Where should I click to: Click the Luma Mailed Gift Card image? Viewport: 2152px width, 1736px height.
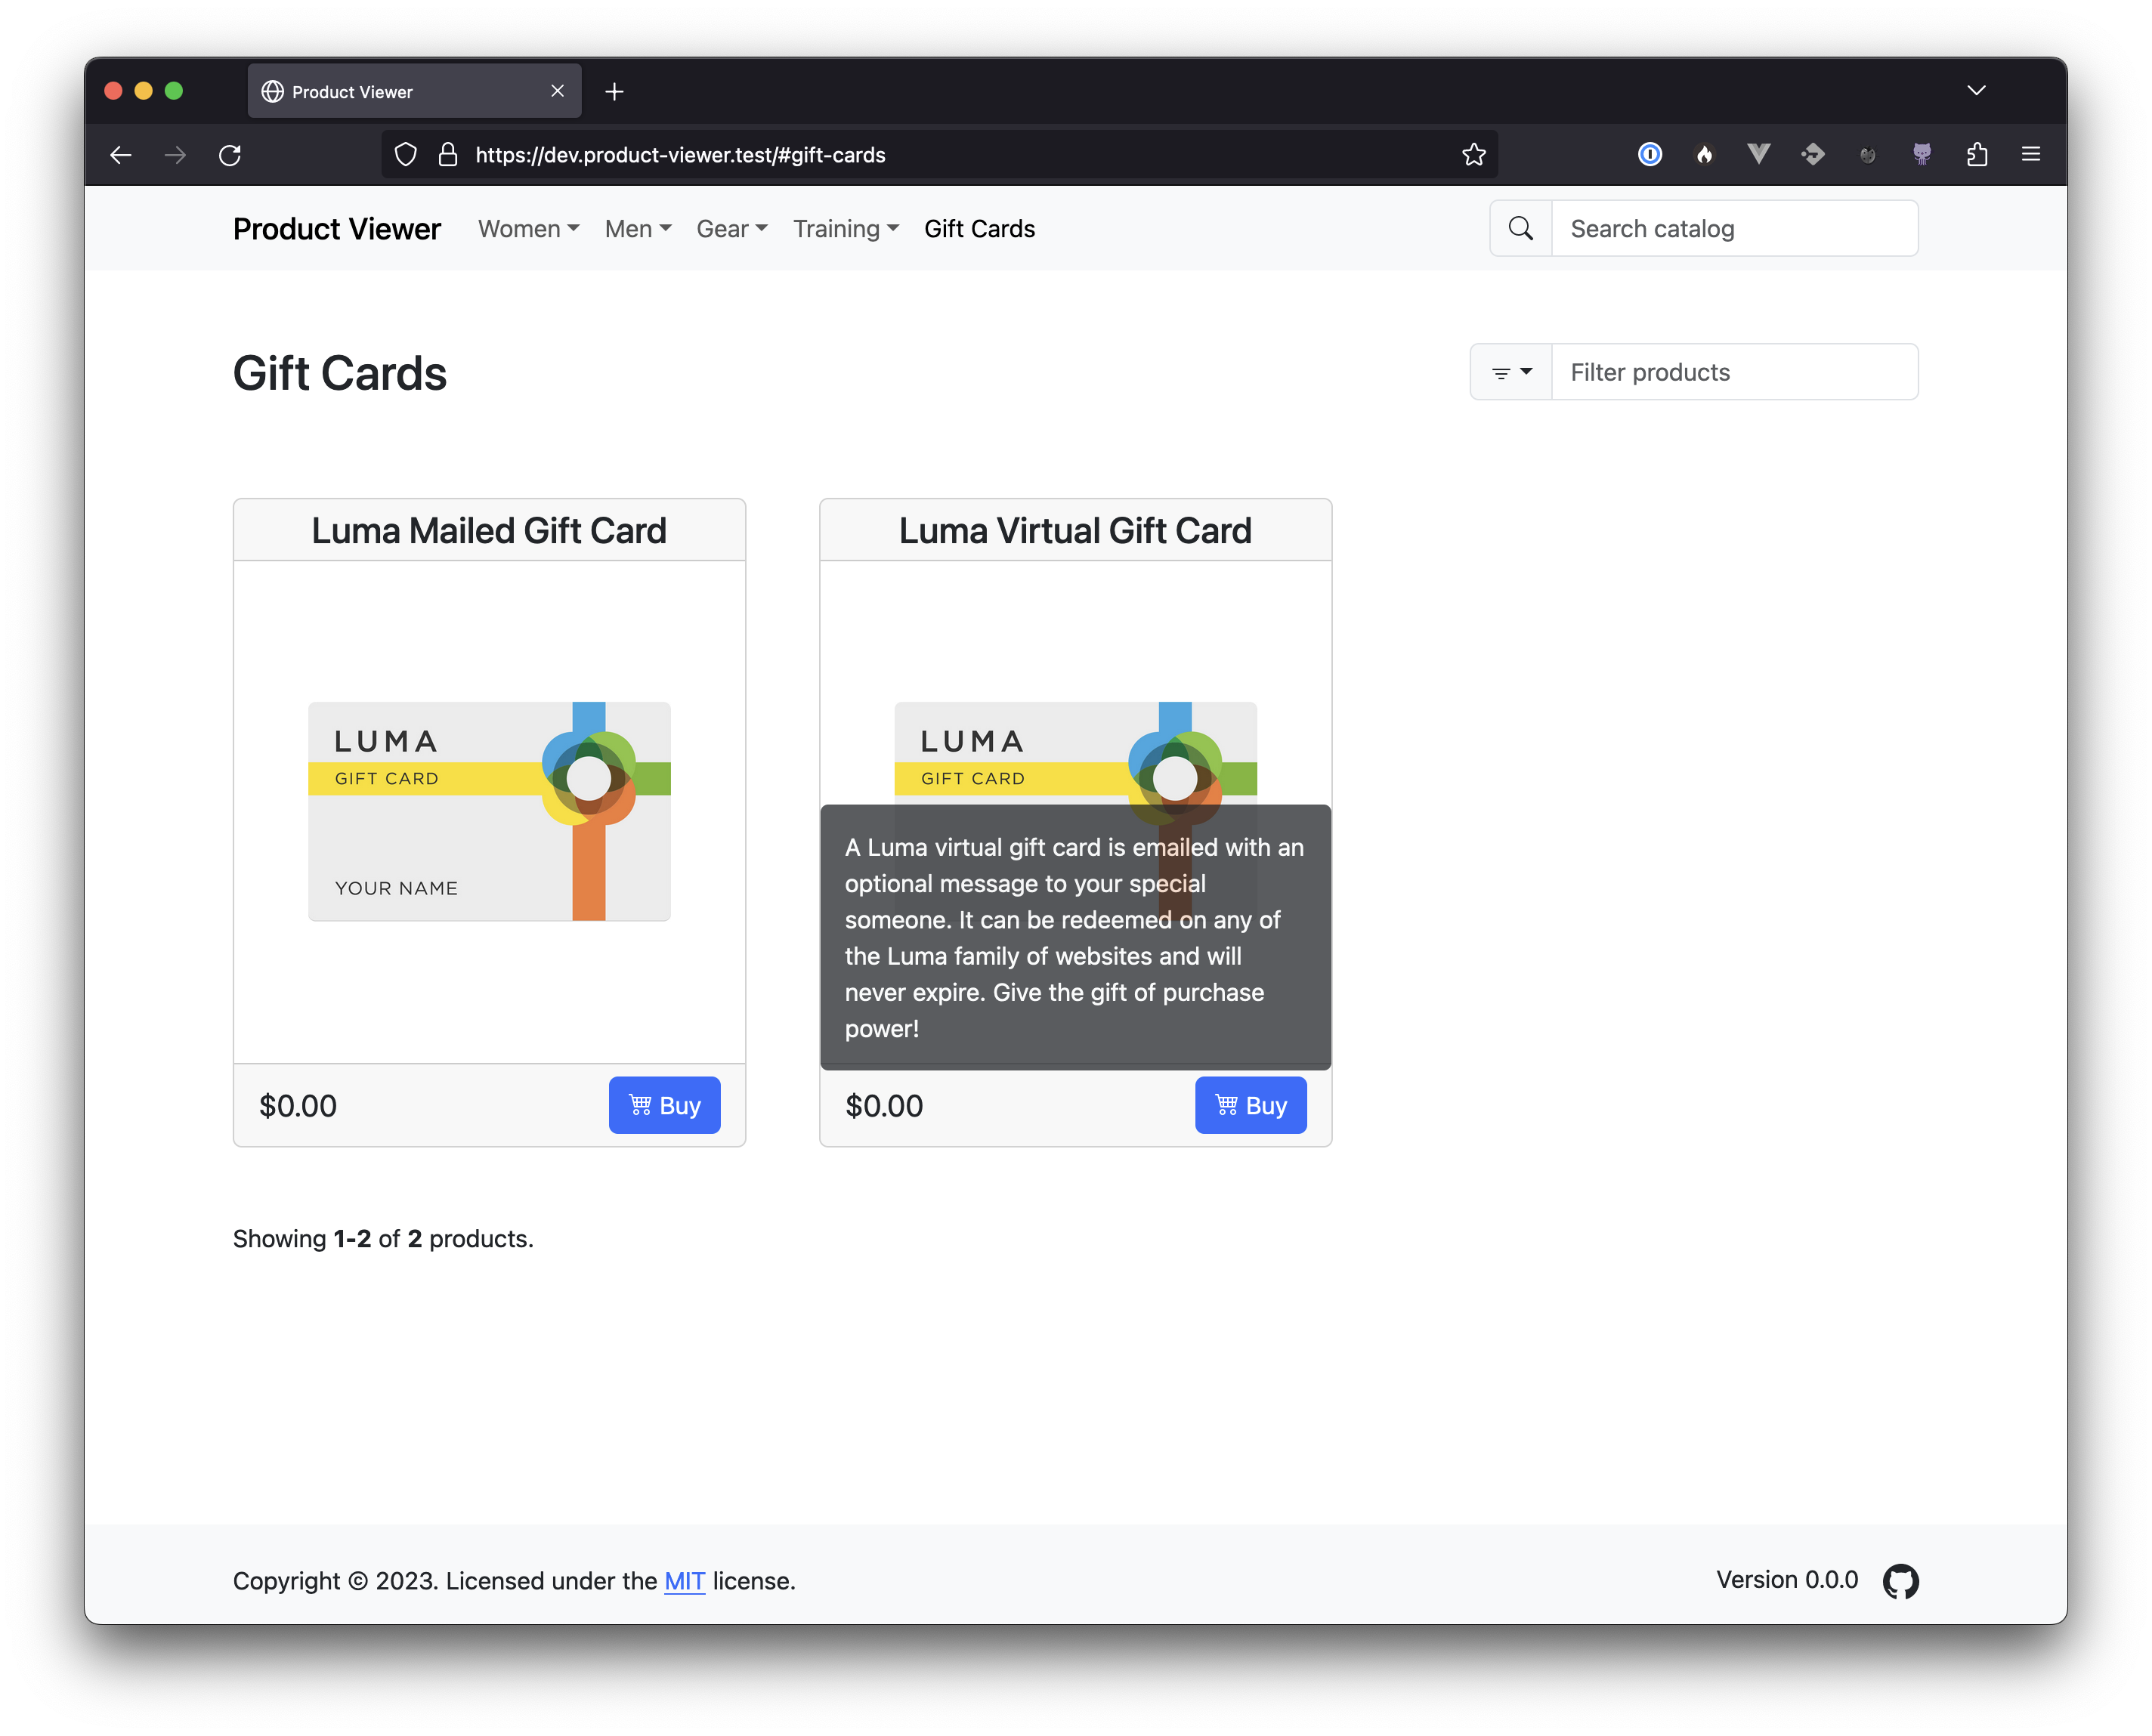tap(489, 811)
